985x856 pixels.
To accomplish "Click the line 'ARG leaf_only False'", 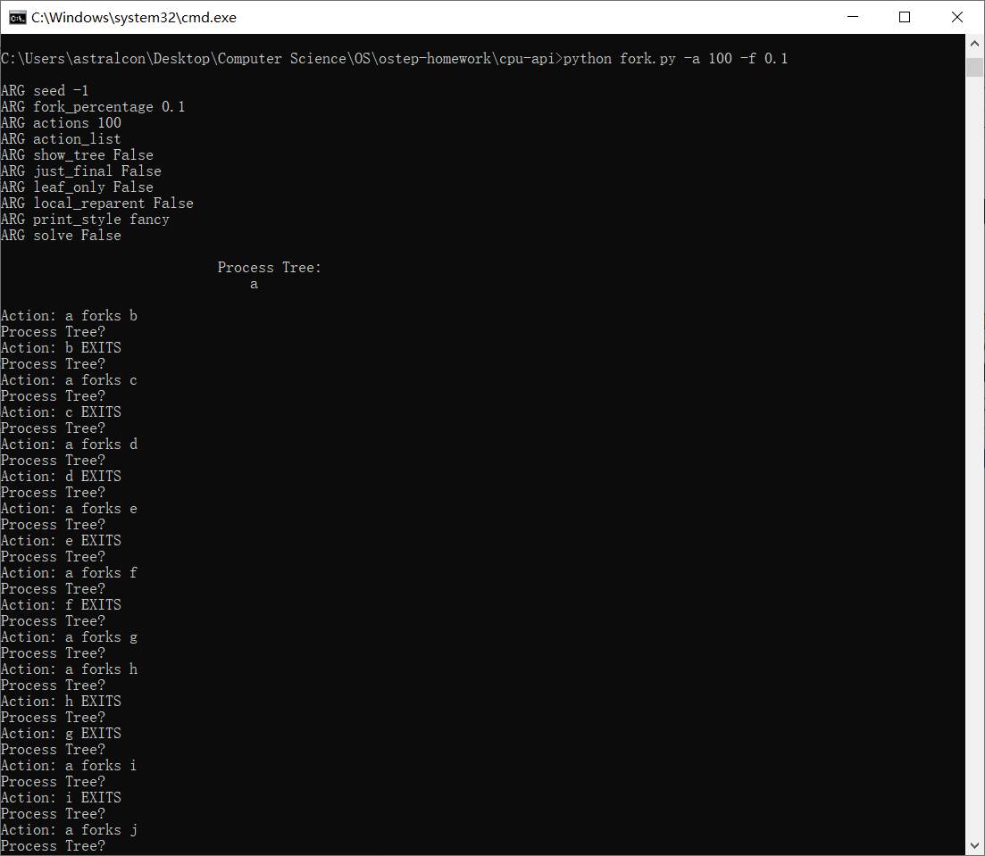I will [77, 187].
